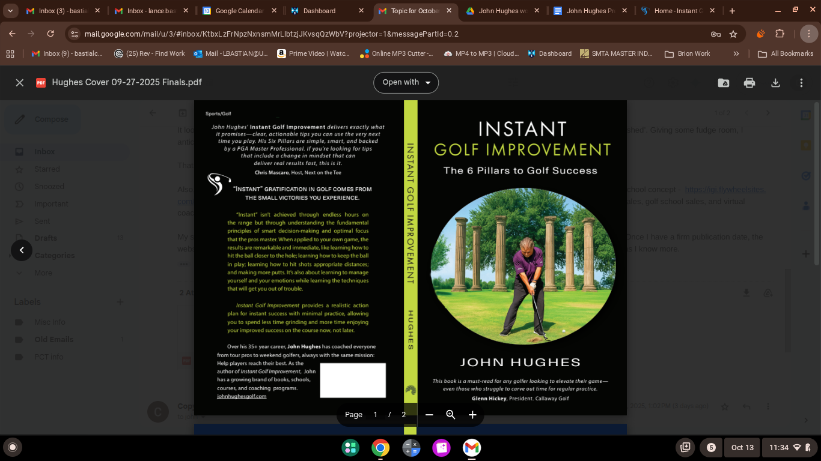Image resolution: width=821 pixels, height=461 pixels.
Task: Open Gmail from the shelf
Action: pos(472,448)
